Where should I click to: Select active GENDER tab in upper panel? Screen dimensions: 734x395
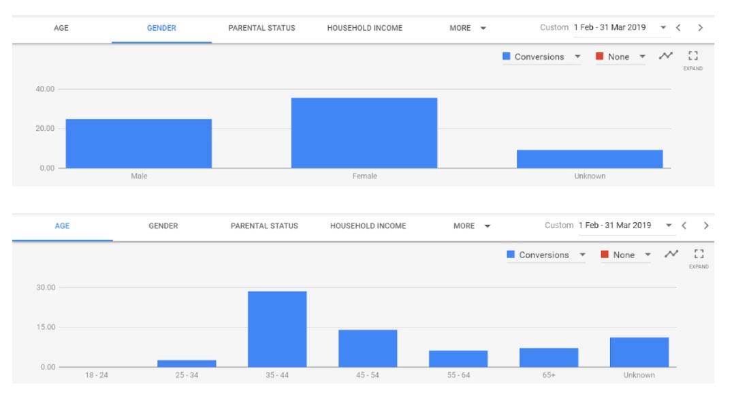[161, 28]
